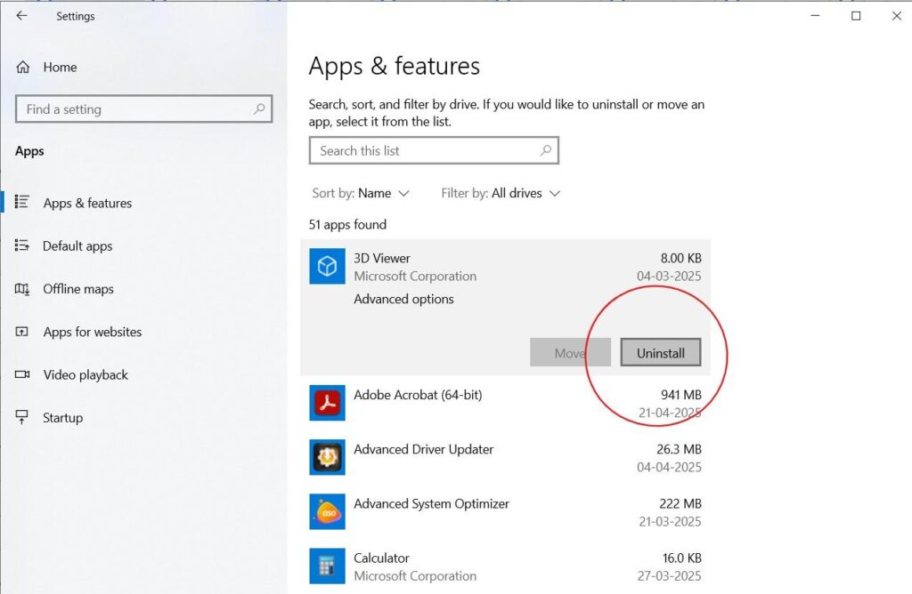Open Advanced options for 3D Viewer
The width and height of the screenshot is (912, 594).
click(403, 299)
